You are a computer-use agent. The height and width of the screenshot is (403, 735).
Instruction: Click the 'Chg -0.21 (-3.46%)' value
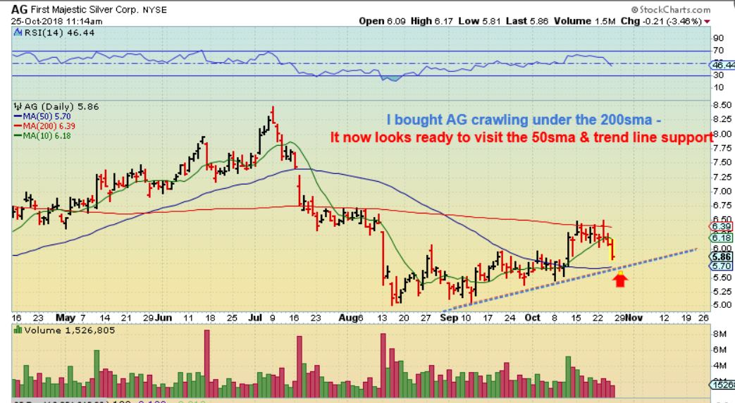click(x=662, y=21)
